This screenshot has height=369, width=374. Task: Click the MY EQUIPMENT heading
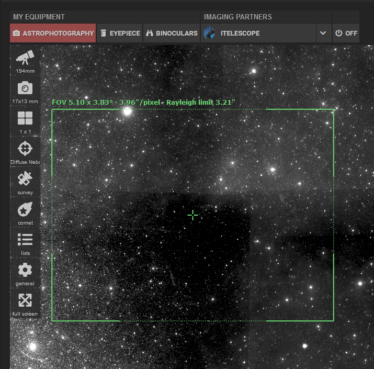[x=39, y=17]
